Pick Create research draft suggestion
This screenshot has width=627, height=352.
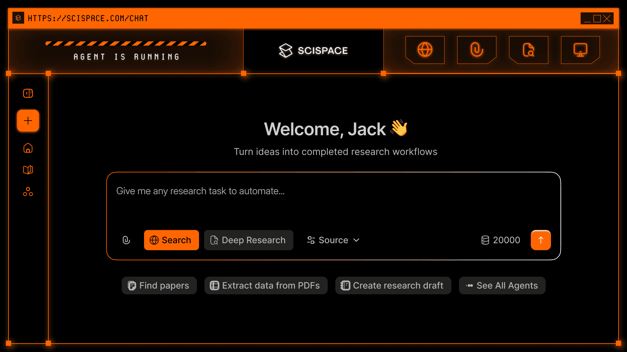coord(393,286)
